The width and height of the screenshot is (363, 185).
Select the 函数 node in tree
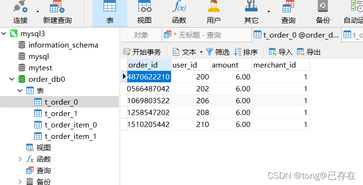tap(44, 159)
